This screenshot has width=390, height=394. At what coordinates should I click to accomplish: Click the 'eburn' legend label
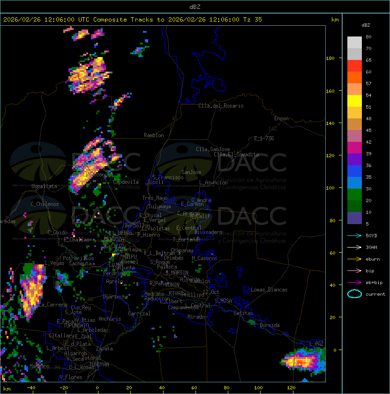[373, 259]
